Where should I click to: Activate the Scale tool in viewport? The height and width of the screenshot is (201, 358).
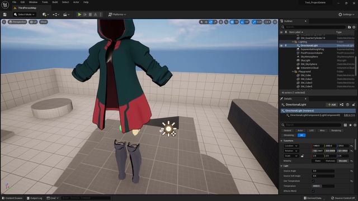click(215, 22)
